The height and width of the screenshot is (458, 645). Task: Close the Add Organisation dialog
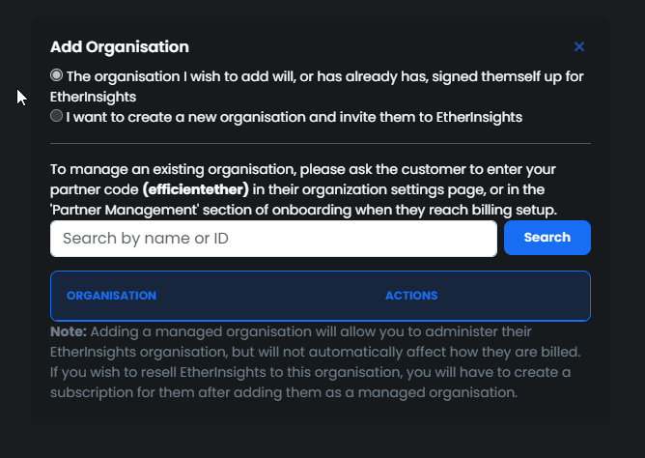click(x=579, y=47)
